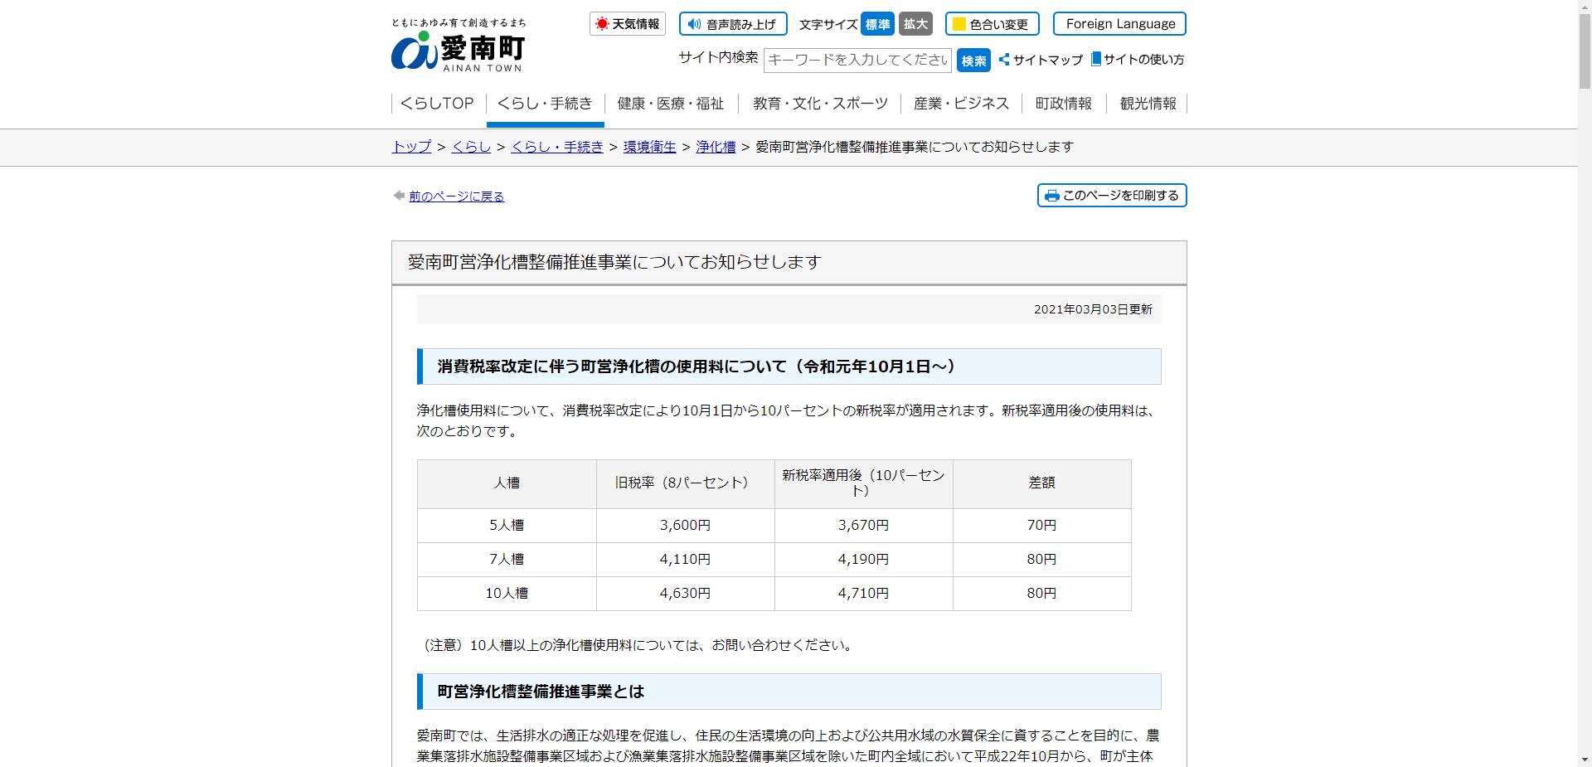Open the サイトマップ sitemap
Image resolution: width=1592 pixels, height=767 pixels.
(1042, 60)
